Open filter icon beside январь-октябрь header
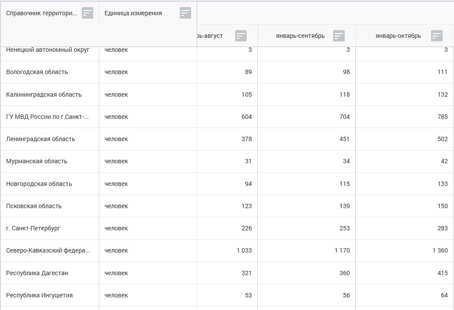Image resolution: width=454 pixels, height=310 pixels. pyautogui.click(x=437, y=36)
